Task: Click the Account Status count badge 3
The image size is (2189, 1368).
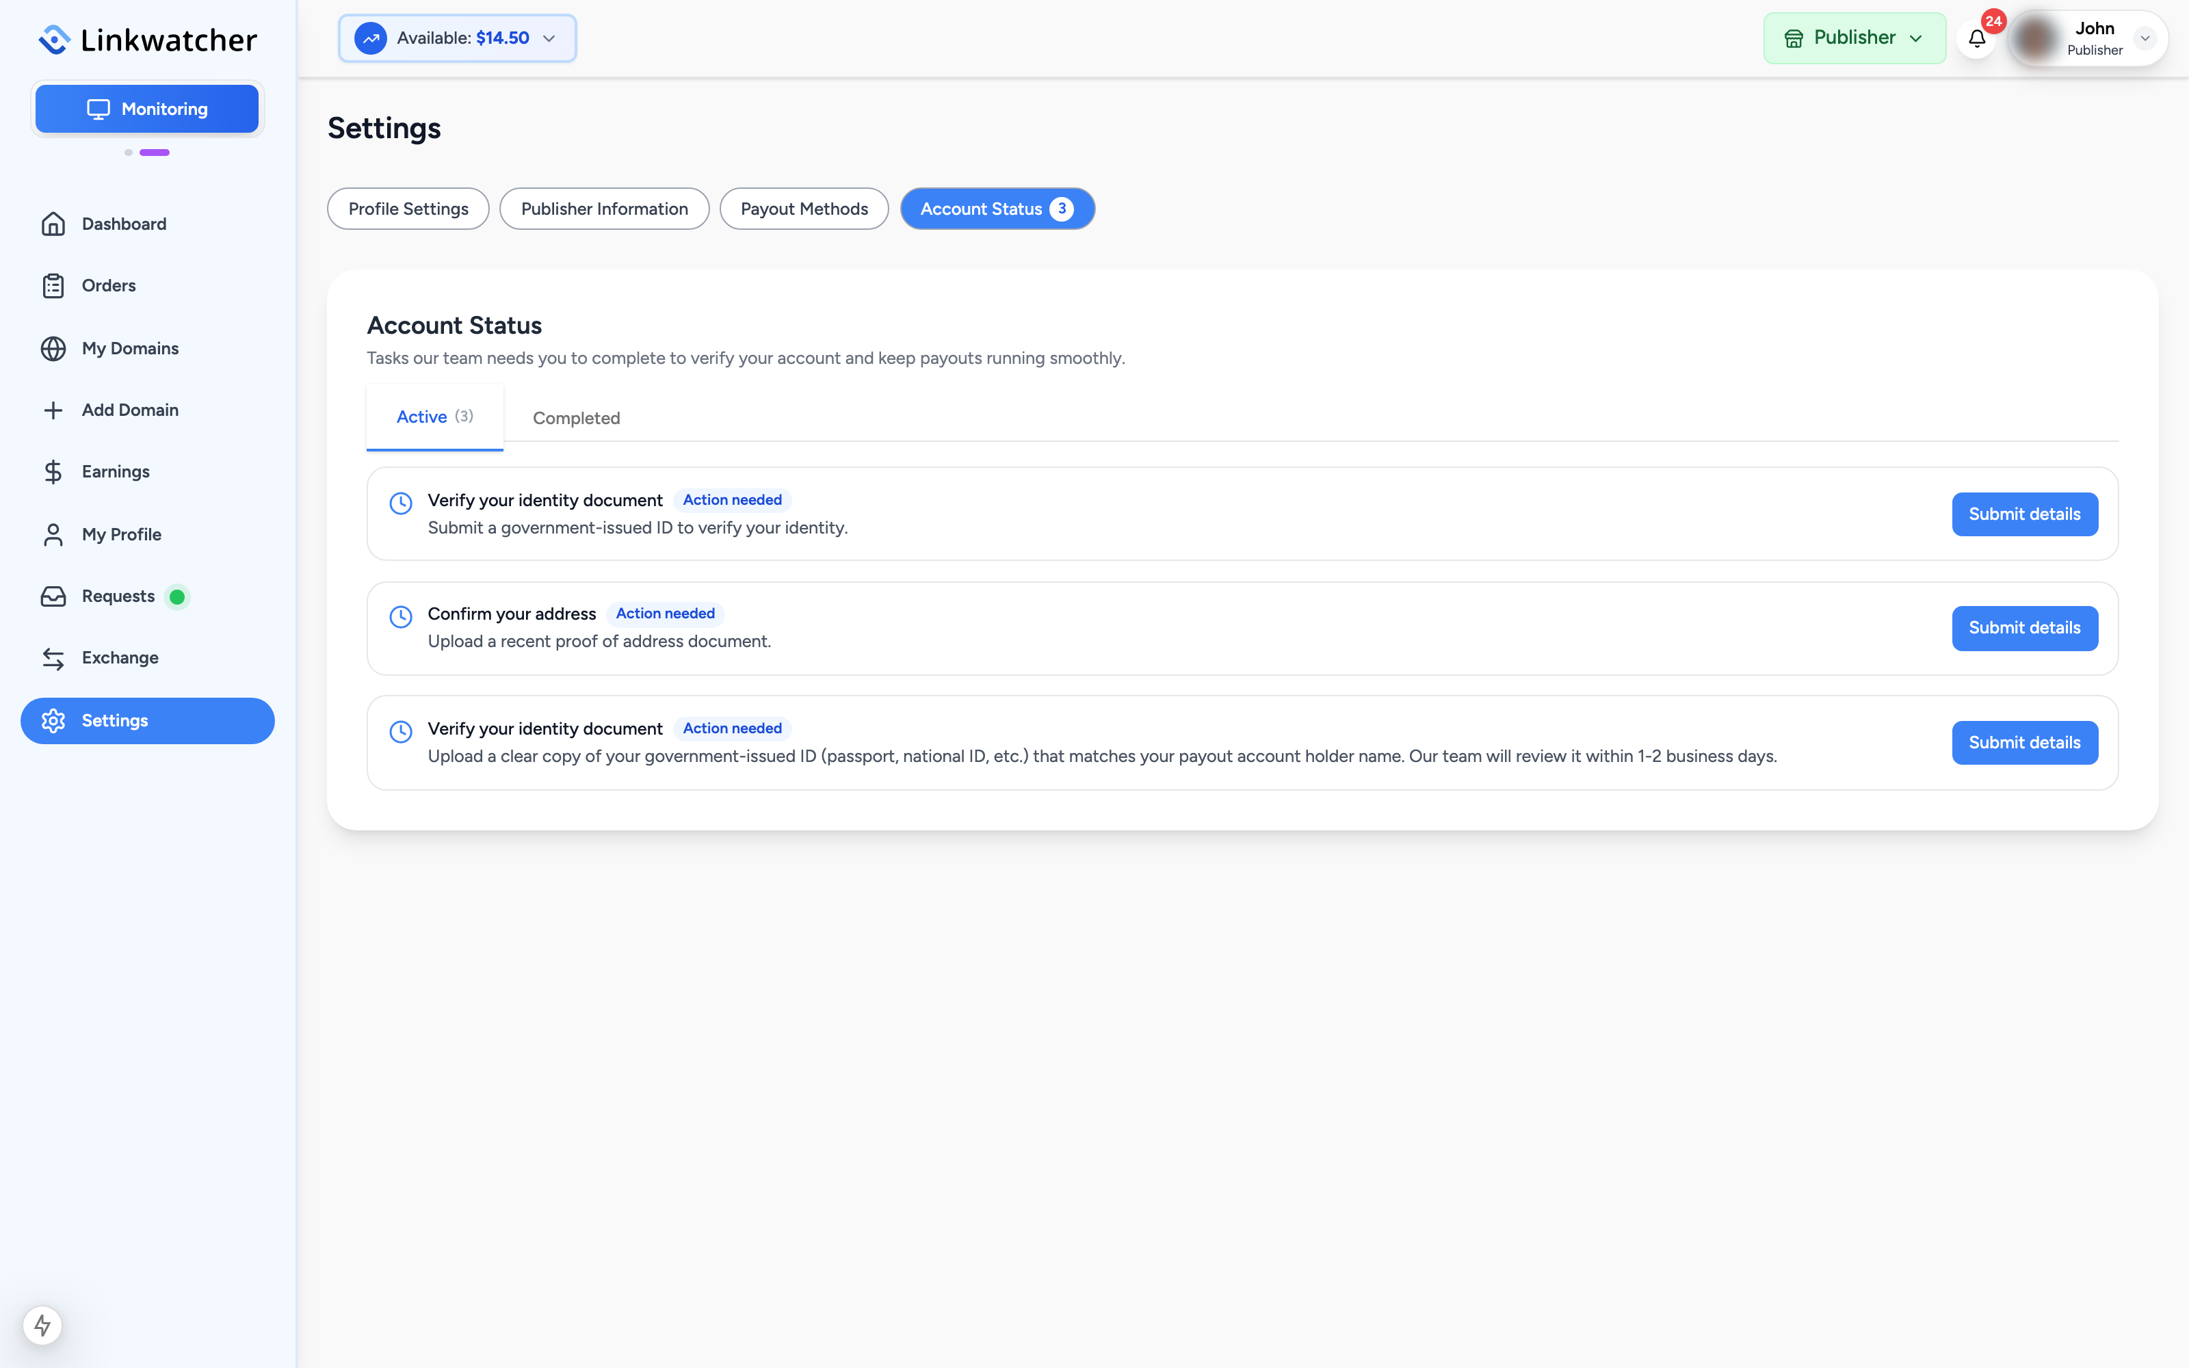Action: point(1062,209)
